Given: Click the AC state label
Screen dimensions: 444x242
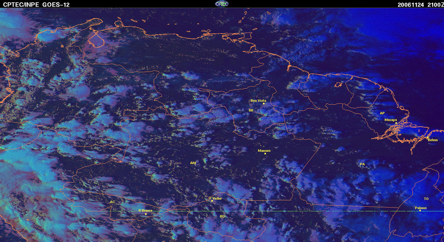Looking at the screenshot, I should (x=113, y=202).
